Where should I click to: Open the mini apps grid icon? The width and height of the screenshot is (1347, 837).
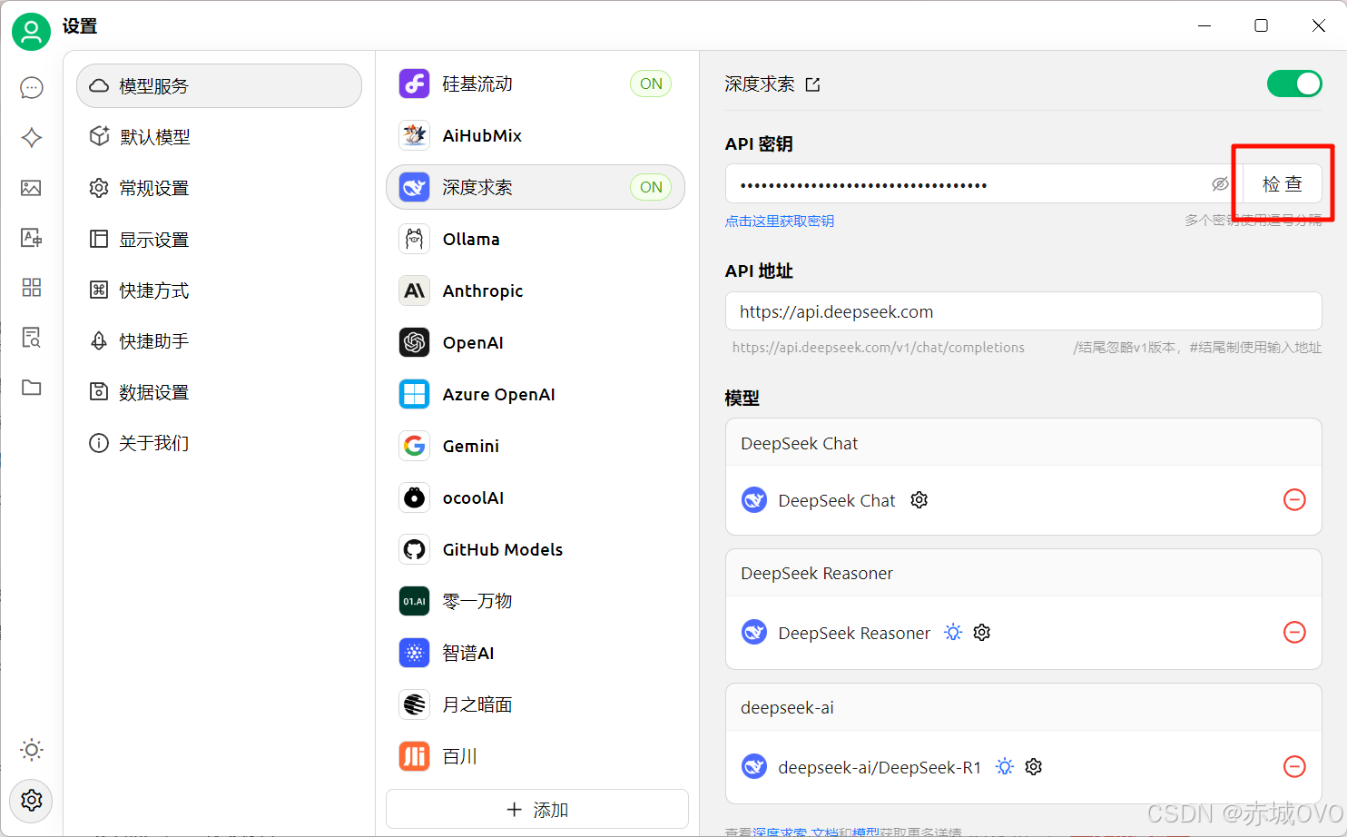point(32,288)
